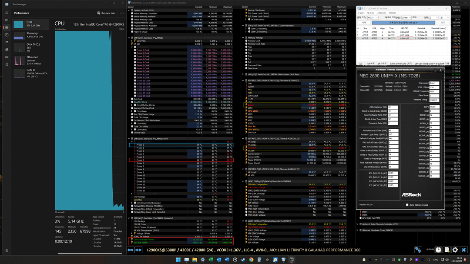Click HWiNFO network remote monitoring icon
Screen dimensions: 470x264
tap(418, 250)
